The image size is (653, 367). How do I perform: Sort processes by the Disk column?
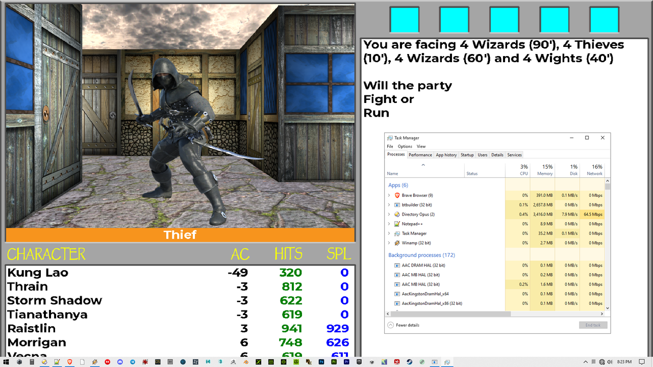click(x=567, y=170)
